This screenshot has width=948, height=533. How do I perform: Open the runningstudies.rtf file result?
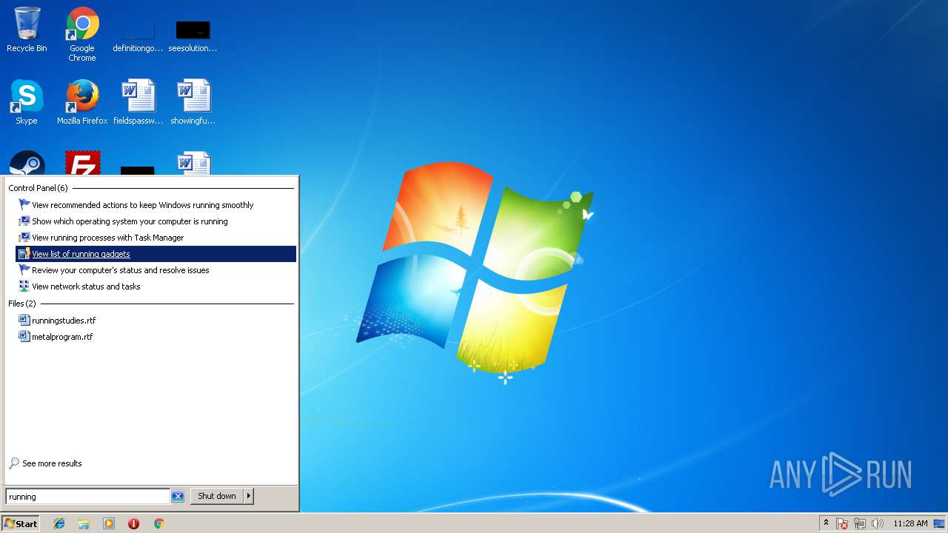(x=156, y=321)
